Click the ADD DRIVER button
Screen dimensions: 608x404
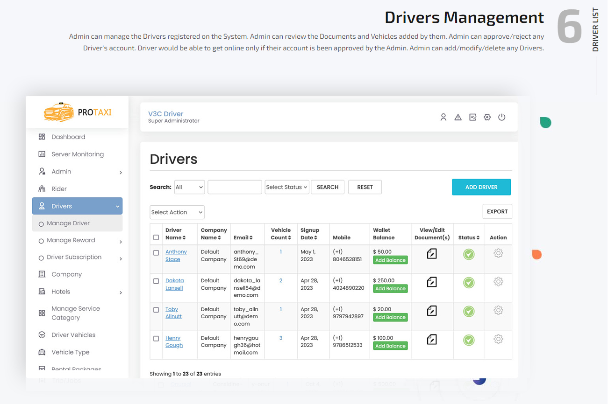tap(481, 187)
